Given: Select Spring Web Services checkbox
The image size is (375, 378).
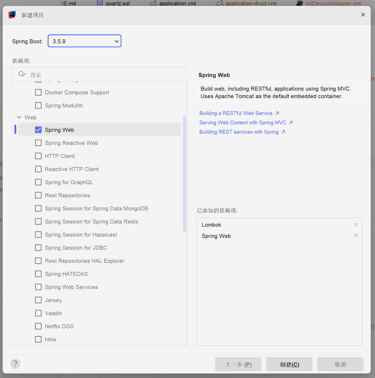Looking at the screenshot, I should (38, 287).
